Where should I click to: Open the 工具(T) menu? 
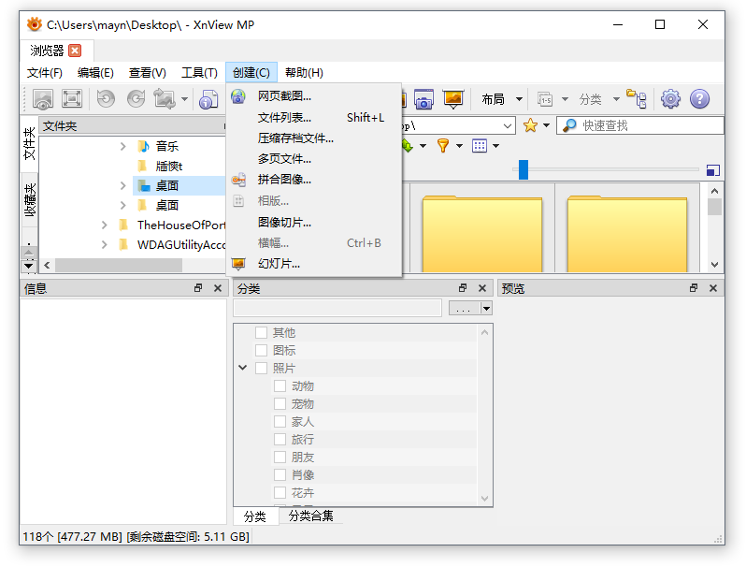click(199, 72)
